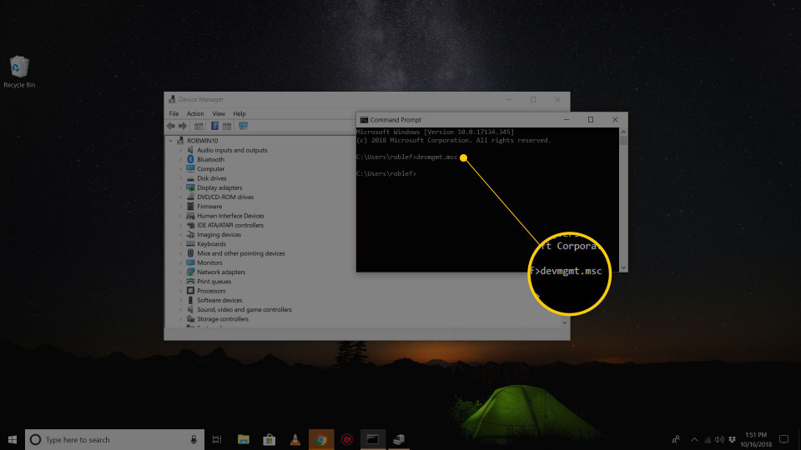
Task: Select Sound, video and game controllers
Action: pyautogui.click(x=244, y=310)
